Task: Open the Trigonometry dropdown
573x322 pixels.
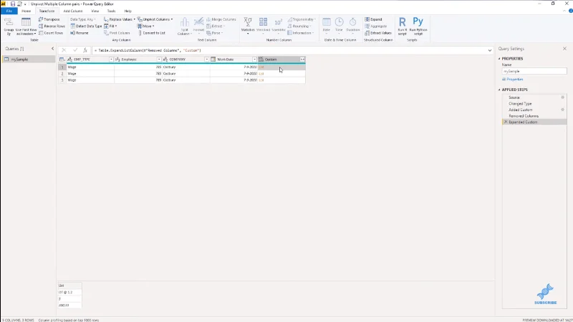Action: (x=302, y=19)
